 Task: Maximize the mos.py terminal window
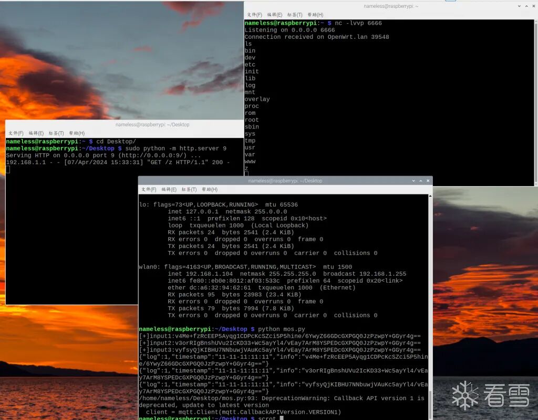pos(421,181)
